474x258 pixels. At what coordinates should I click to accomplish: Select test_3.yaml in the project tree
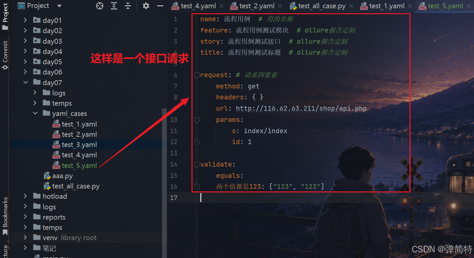[79, 145]
